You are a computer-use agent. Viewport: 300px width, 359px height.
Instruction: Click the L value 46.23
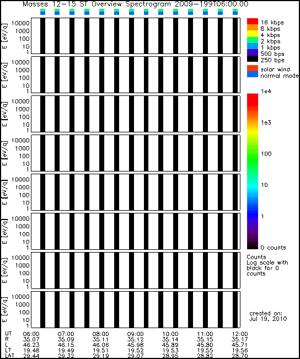click(31, 345)
